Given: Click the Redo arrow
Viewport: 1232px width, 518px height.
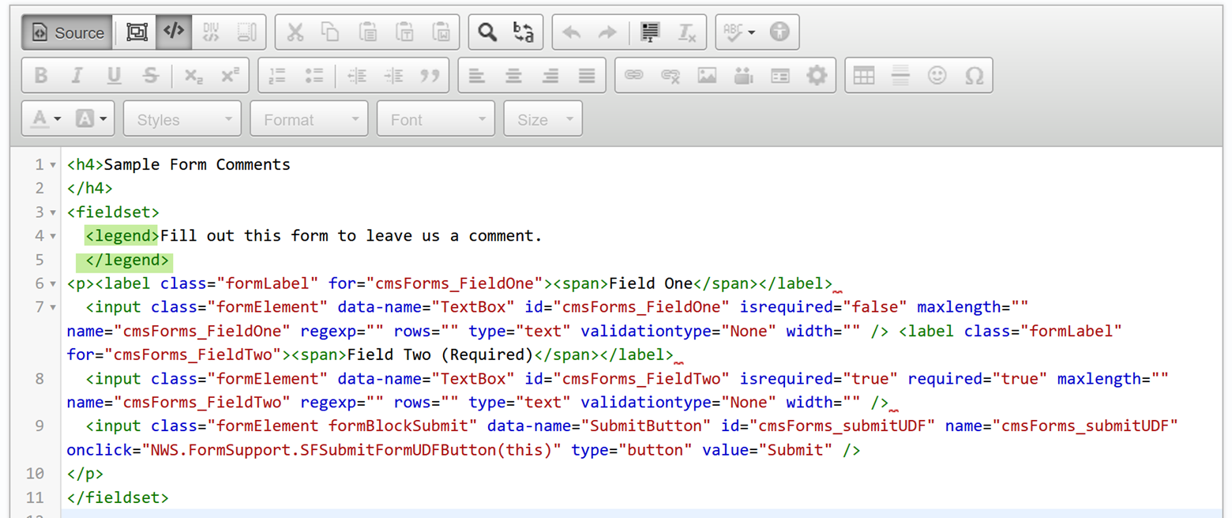Looking at the screenshot, I should 607,32.
